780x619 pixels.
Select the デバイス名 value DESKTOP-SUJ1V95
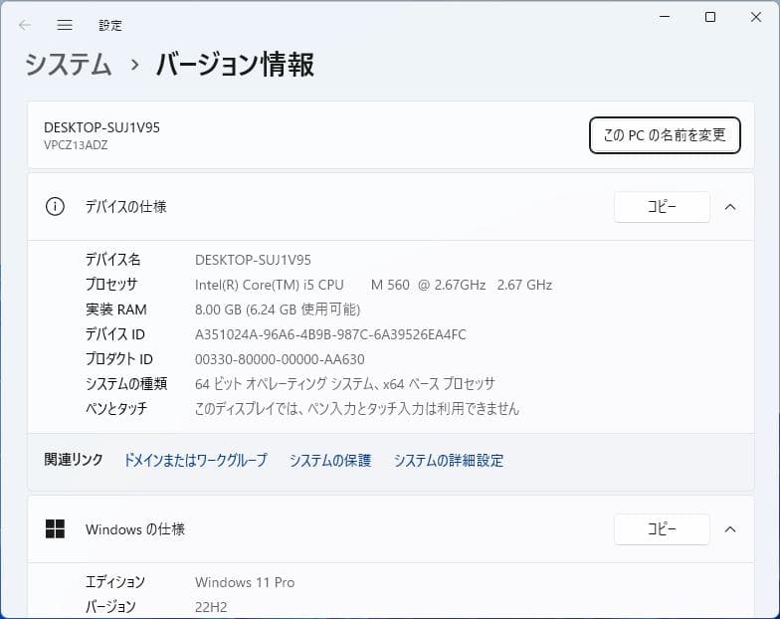click(253, 260)
